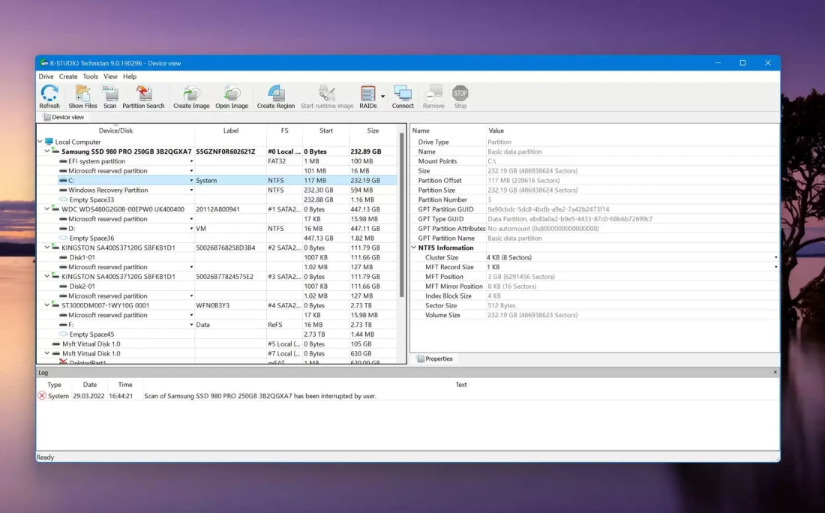Click the Connect network icon
Image resolution: width=825 pixels, height=513 pixels.
403,96
